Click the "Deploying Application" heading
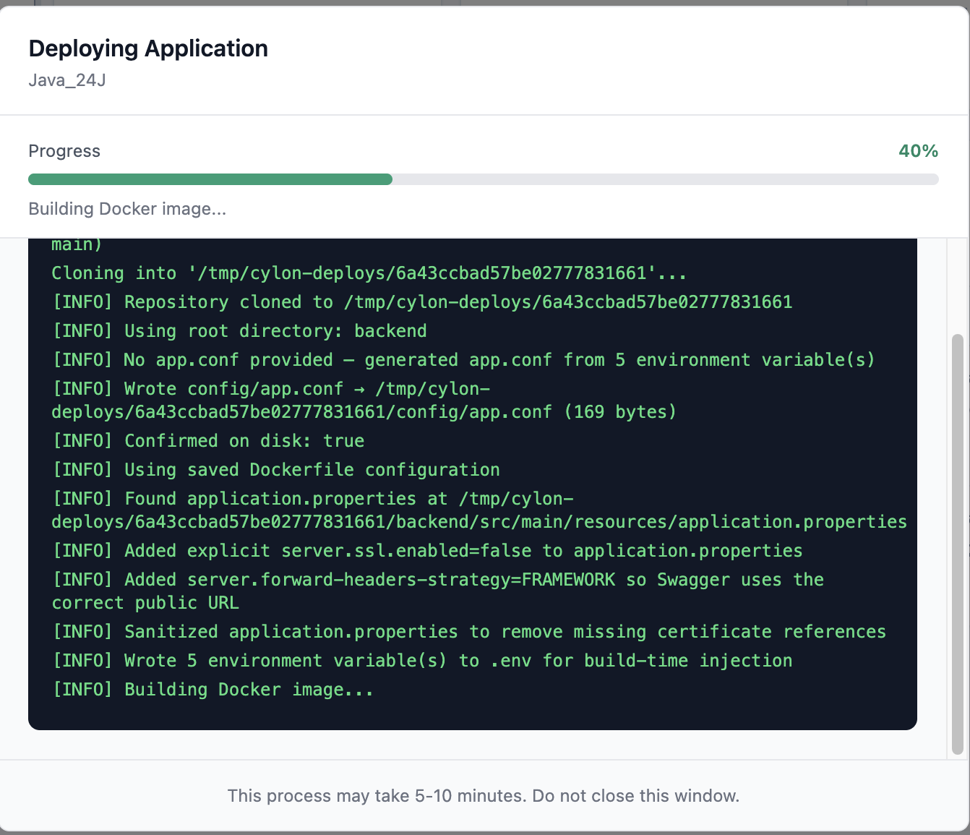The image size is (970, 835). click(148, 48)
